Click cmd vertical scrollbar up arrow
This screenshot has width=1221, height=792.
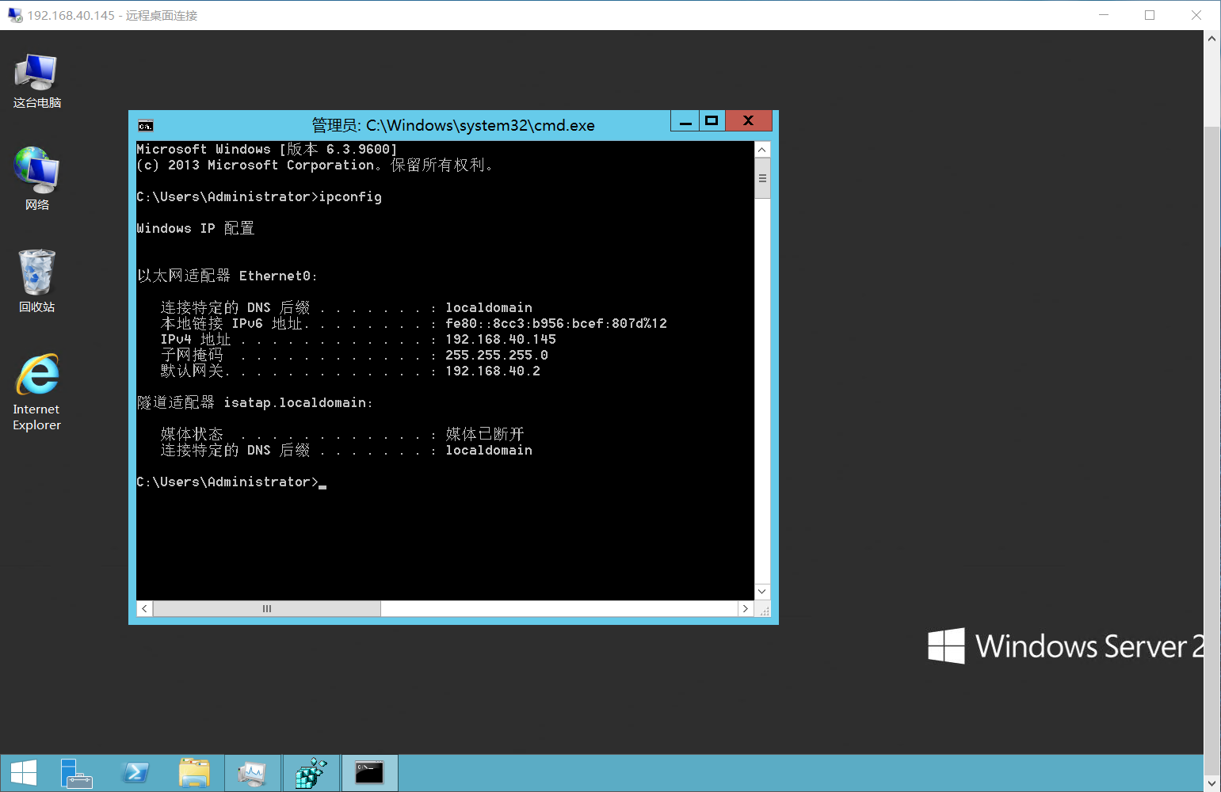click(762, 150)
